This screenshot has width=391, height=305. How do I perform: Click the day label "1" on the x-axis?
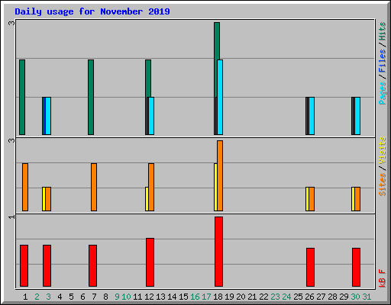point(25,297)
